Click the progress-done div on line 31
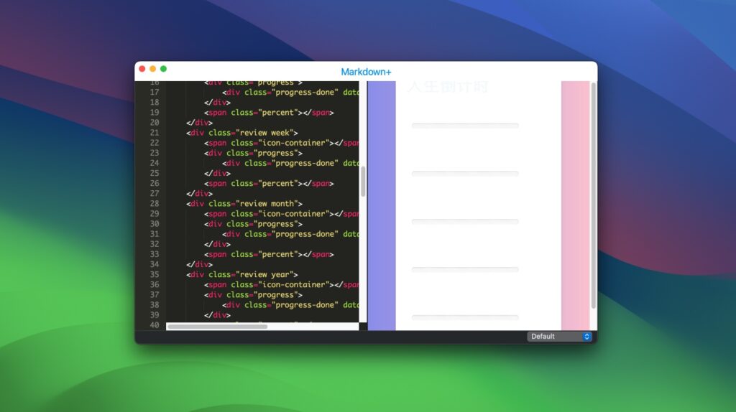This screenshot has width=736, height=412. [x=290, y=234]
